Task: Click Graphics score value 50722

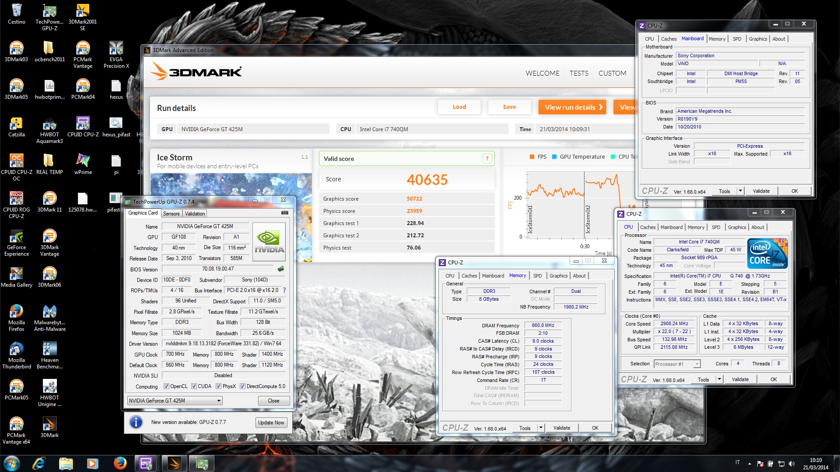Action: pyautogui.click(x=414, y=199)
